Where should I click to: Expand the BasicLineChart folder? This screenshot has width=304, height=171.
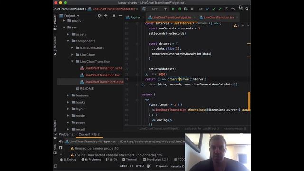coord(72,47)
